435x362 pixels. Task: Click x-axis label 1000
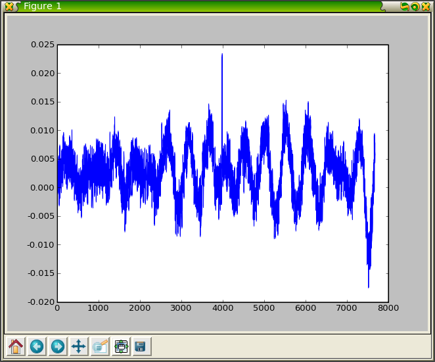tap(98, 308)
